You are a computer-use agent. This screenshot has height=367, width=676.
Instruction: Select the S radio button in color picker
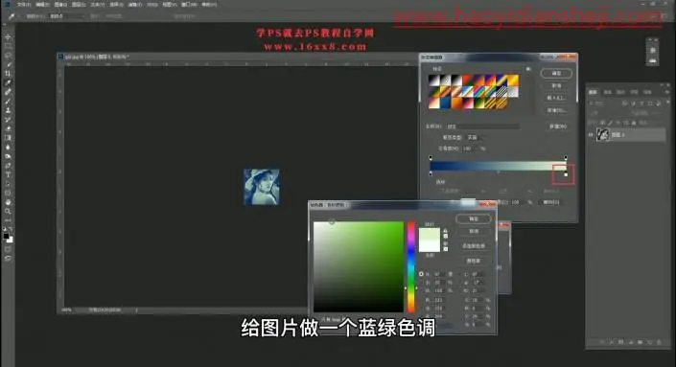(x=421, y=283)
